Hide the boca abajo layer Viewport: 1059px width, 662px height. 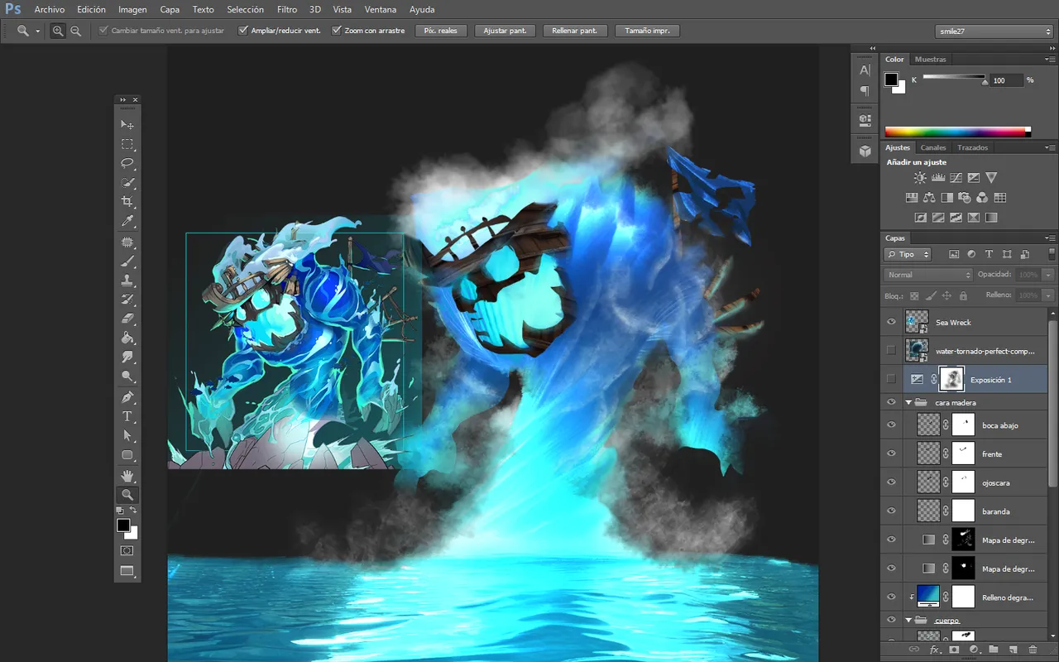(891, 425)
